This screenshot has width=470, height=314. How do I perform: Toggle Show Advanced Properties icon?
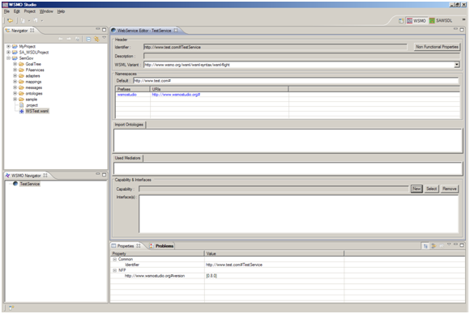click(x=434, y=246)
